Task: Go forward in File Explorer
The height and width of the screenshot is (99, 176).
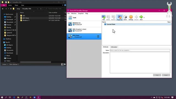Action: [x=6, y=9]
